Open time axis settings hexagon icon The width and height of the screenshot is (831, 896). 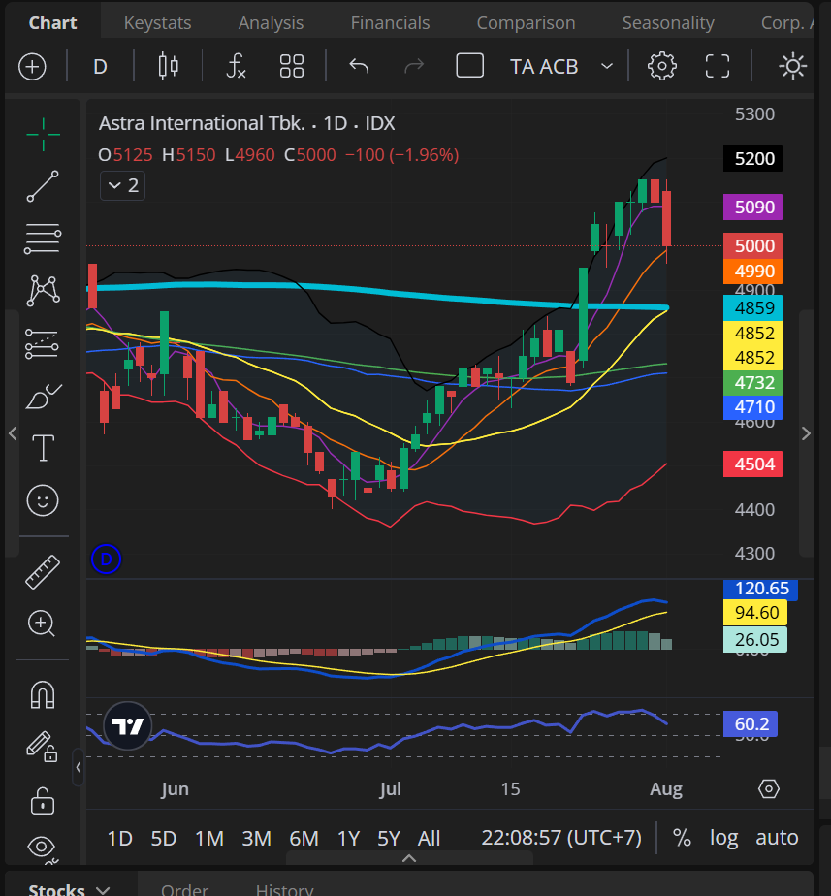[x=769, y=789]
